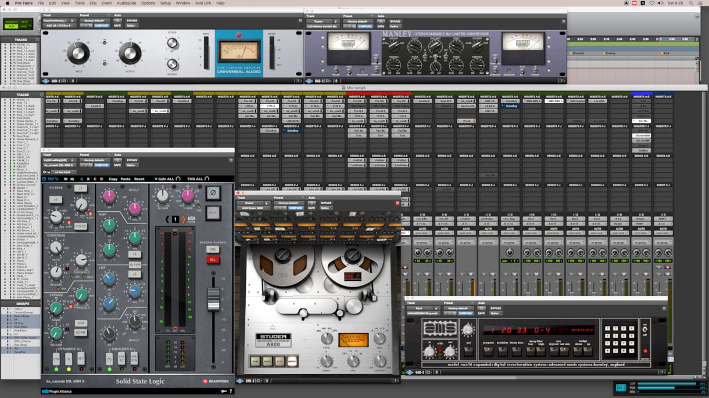Viewport: 709px width, 398px height.
Task: Toggle PRE DYN button in SSL equaliser section
Action: tap(134, 359)
